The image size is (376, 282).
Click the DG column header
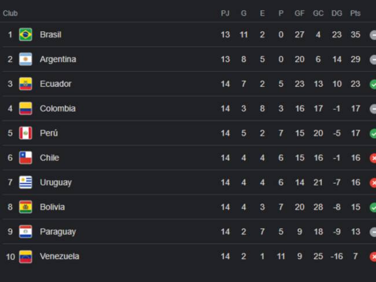(337, 13)
